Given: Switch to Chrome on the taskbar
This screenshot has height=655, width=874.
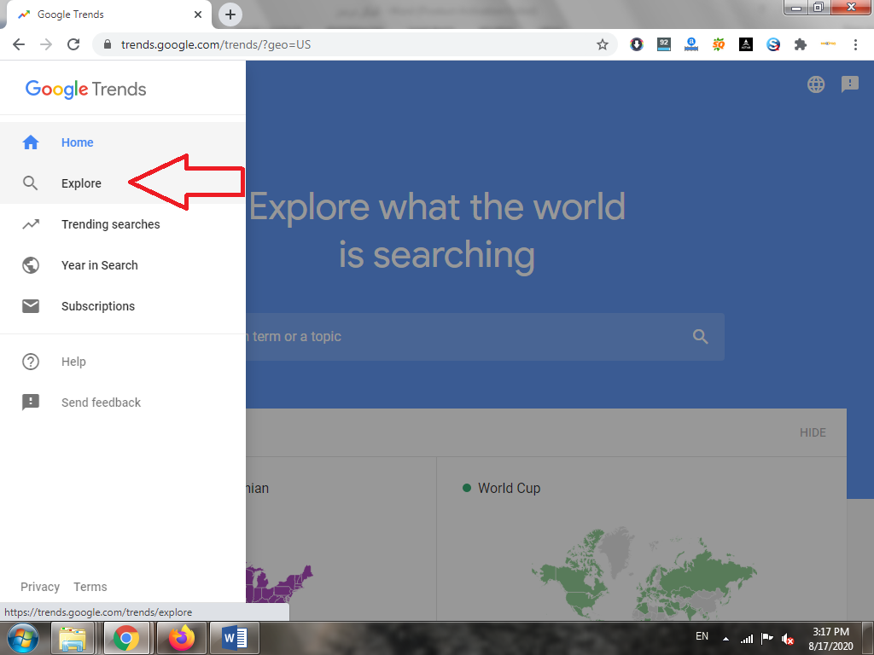Looking at the screenshot, I should click(126, 638).
